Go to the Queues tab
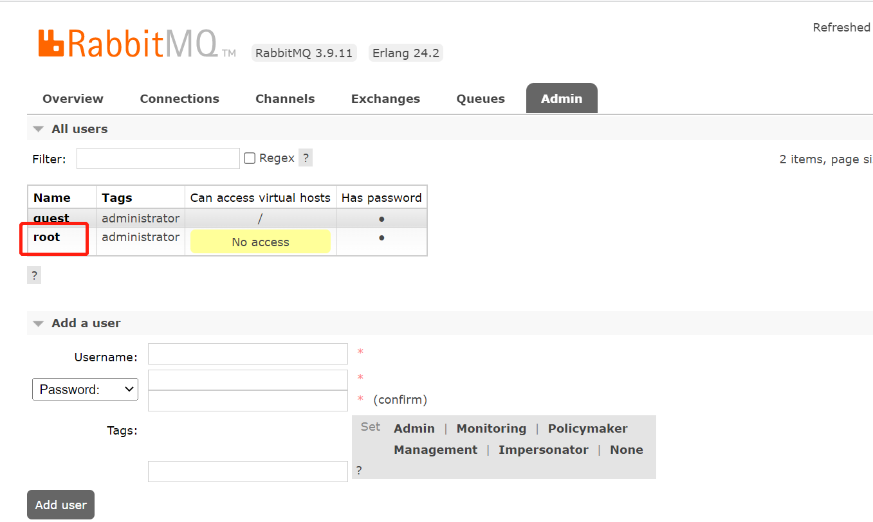Viewport: 873px width, 522px height. [x=481, y=99]
